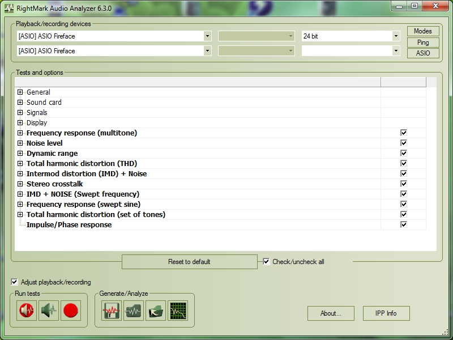Expand the Sound card options node

point(20,102)
